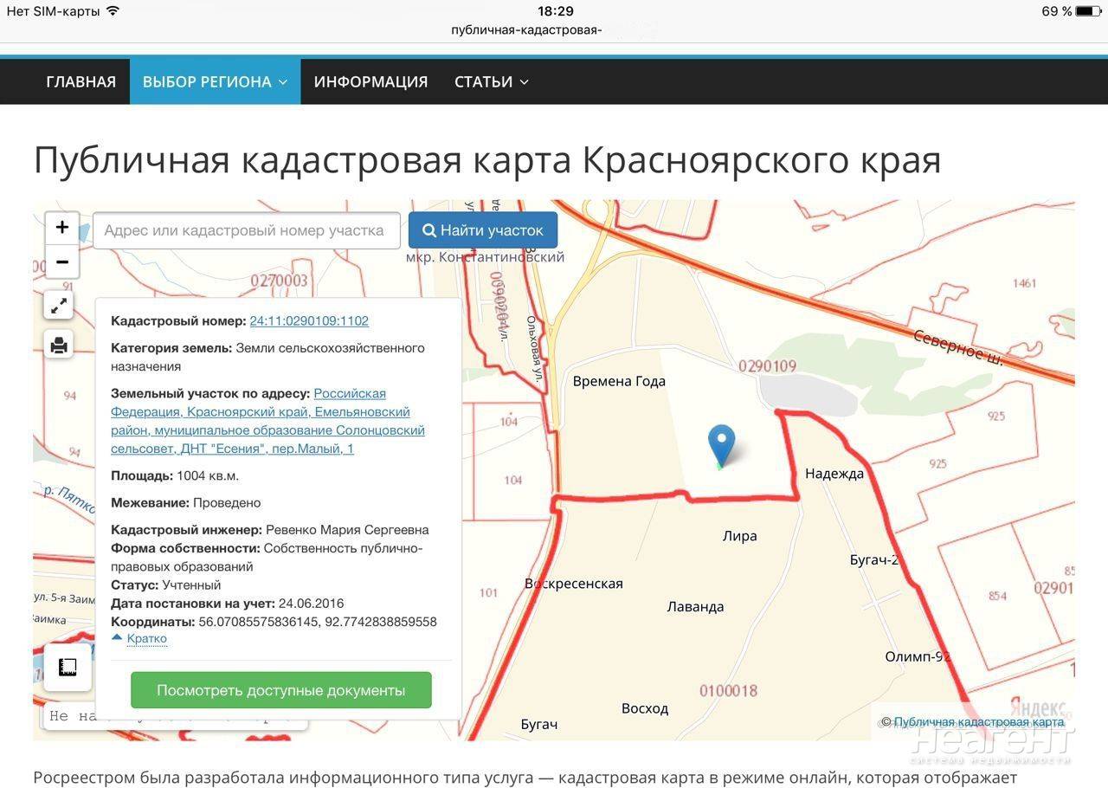Screen dimensions: 1108x788
Task: Click Посмотреть доступные документы button
Action: pyautogui.click(x=280, y=690)
